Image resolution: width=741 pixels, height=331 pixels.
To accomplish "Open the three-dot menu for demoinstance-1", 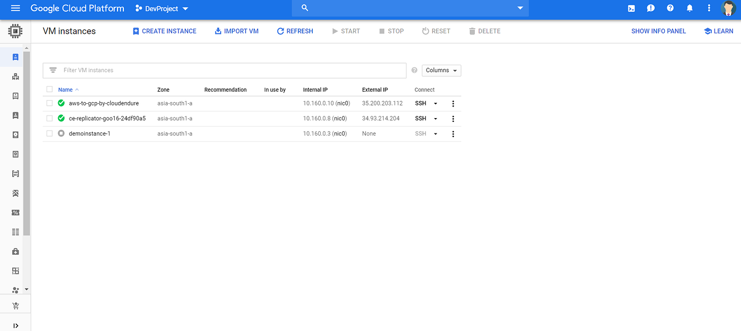I will tap(453, 133).
